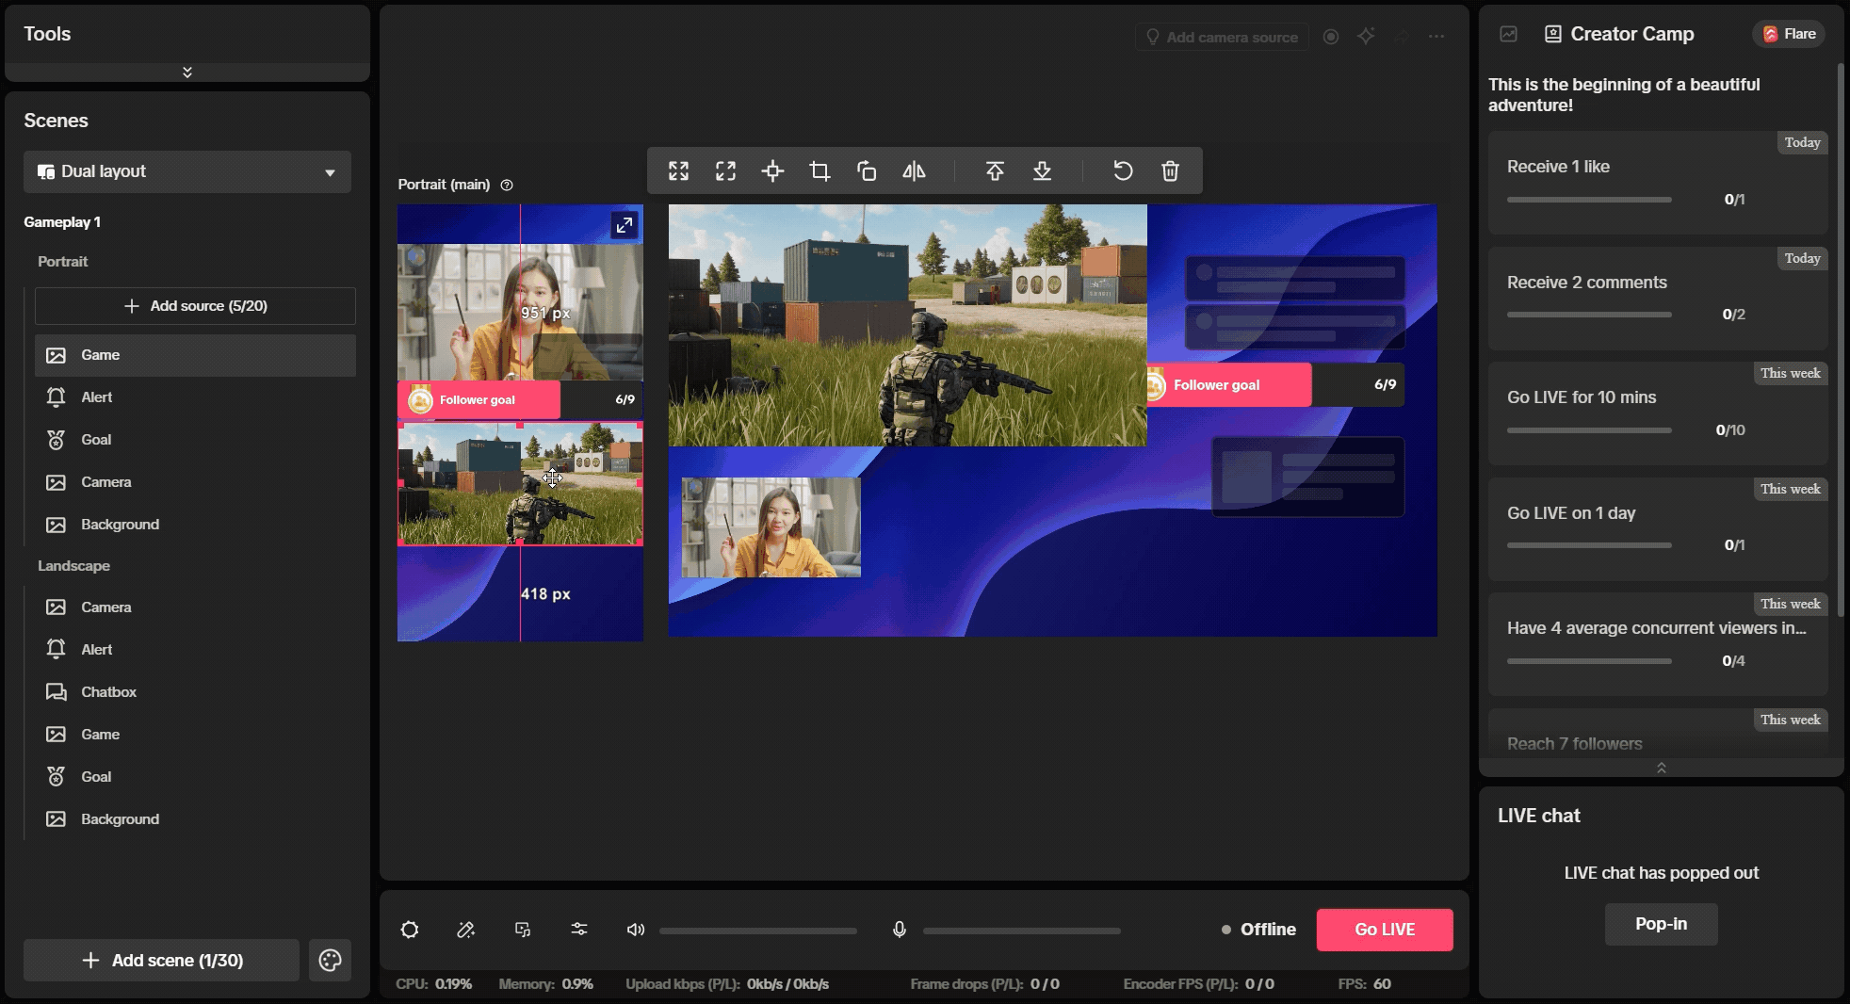This screenshot has height=1004, width=1850.
Task: Send source to bottom layer icon
Action: pos(1042,170)
